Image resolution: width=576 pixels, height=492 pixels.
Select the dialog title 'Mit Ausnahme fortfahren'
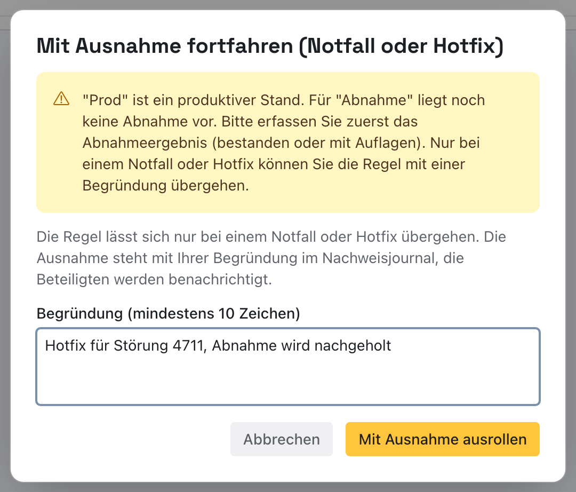coord(270,46)
